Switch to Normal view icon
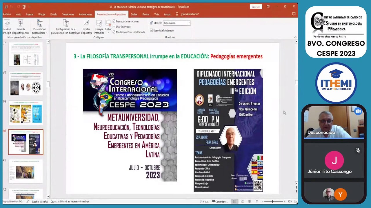 [235, 201]
